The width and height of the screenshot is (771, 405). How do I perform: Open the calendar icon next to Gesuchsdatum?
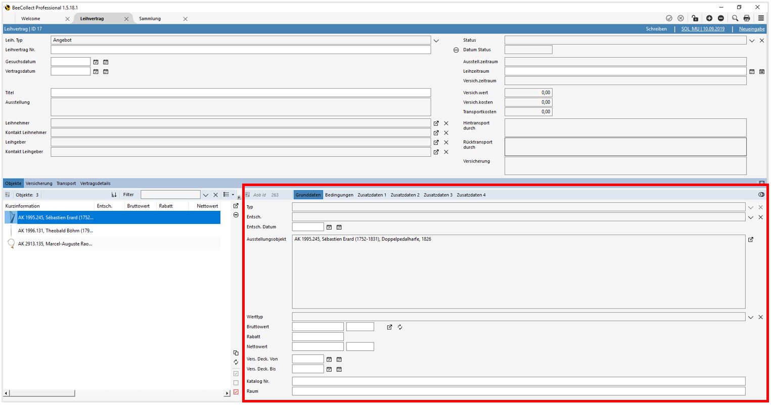click(x=96, y=61)
